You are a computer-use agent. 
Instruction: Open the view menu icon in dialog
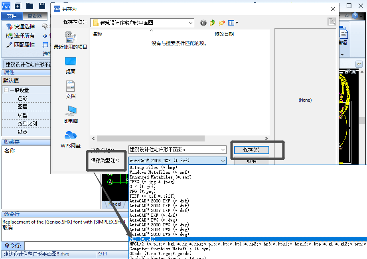pyautogui.click(x=233, y=23)
